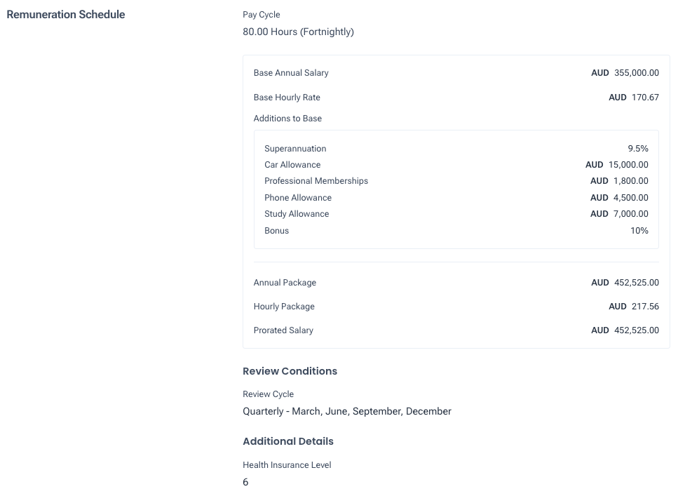Click the AUD 355,000.00 base salary amount

625,73
